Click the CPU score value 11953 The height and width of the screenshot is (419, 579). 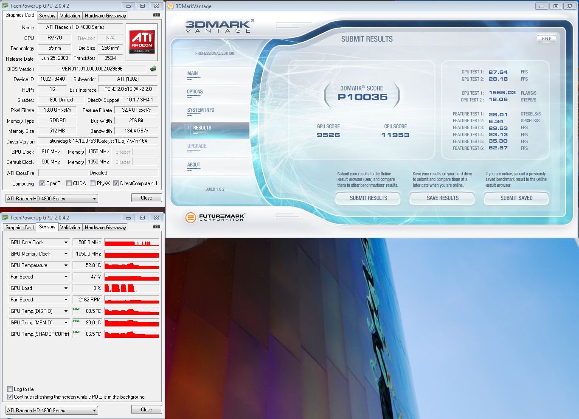(x=395, y=135)
